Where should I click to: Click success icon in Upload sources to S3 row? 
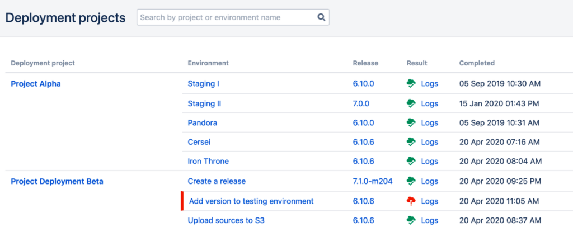tap(411, 220)
